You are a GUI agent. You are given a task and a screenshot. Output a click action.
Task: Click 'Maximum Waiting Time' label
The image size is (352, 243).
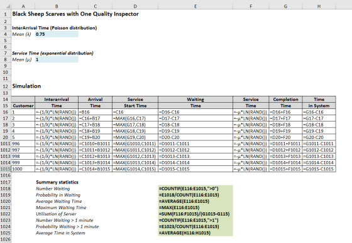[61, 208]
